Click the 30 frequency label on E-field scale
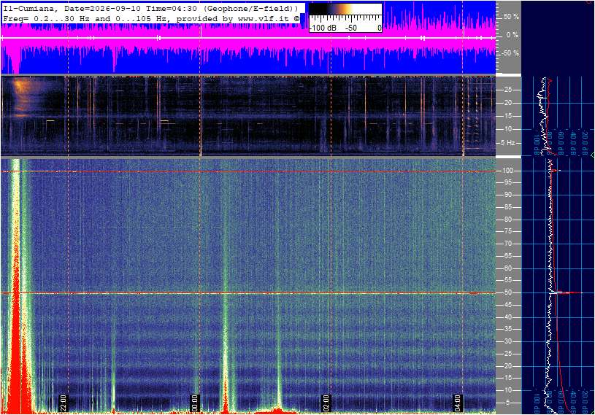The width and height of the screenshot is (595, 415). click(x=507, y=341)
